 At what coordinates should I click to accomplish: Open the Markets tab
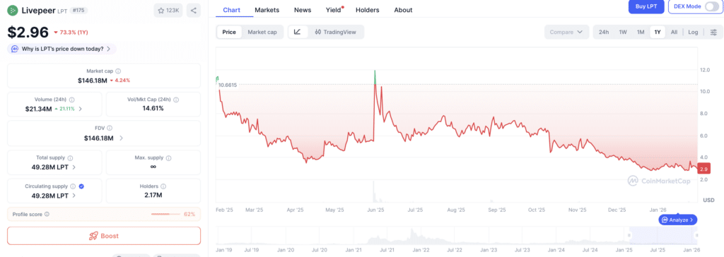coord(267,10)
